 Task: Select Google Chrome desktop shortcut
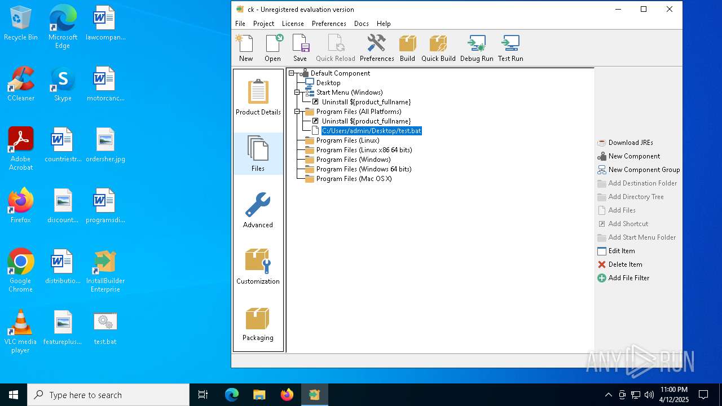[x=21, y=271]
